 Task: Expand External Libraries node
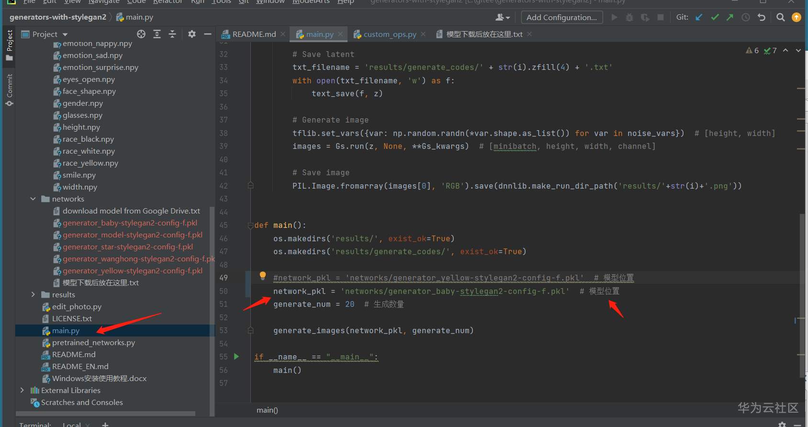click(22, 390)
